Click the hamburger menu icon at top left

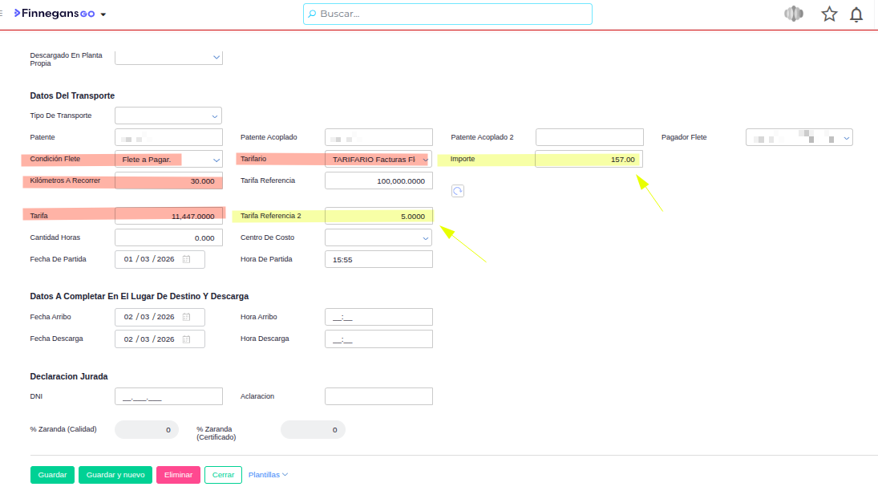click(2, 14)
